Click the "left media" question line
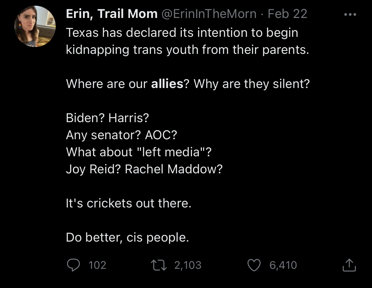 point(139,152)
